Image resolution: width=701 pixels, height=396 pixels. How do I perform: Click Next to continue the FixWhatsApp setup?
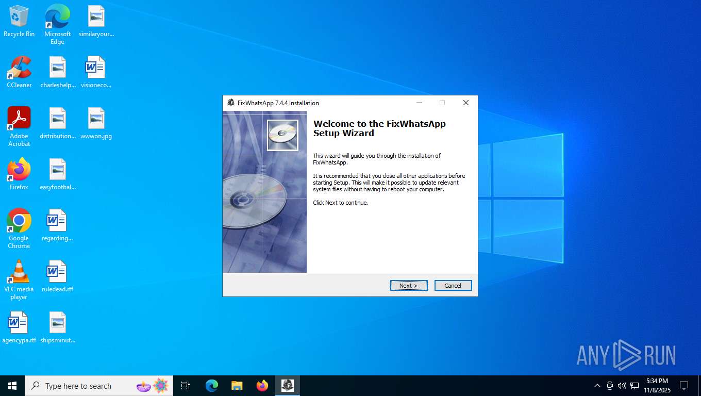click(409, 286)
